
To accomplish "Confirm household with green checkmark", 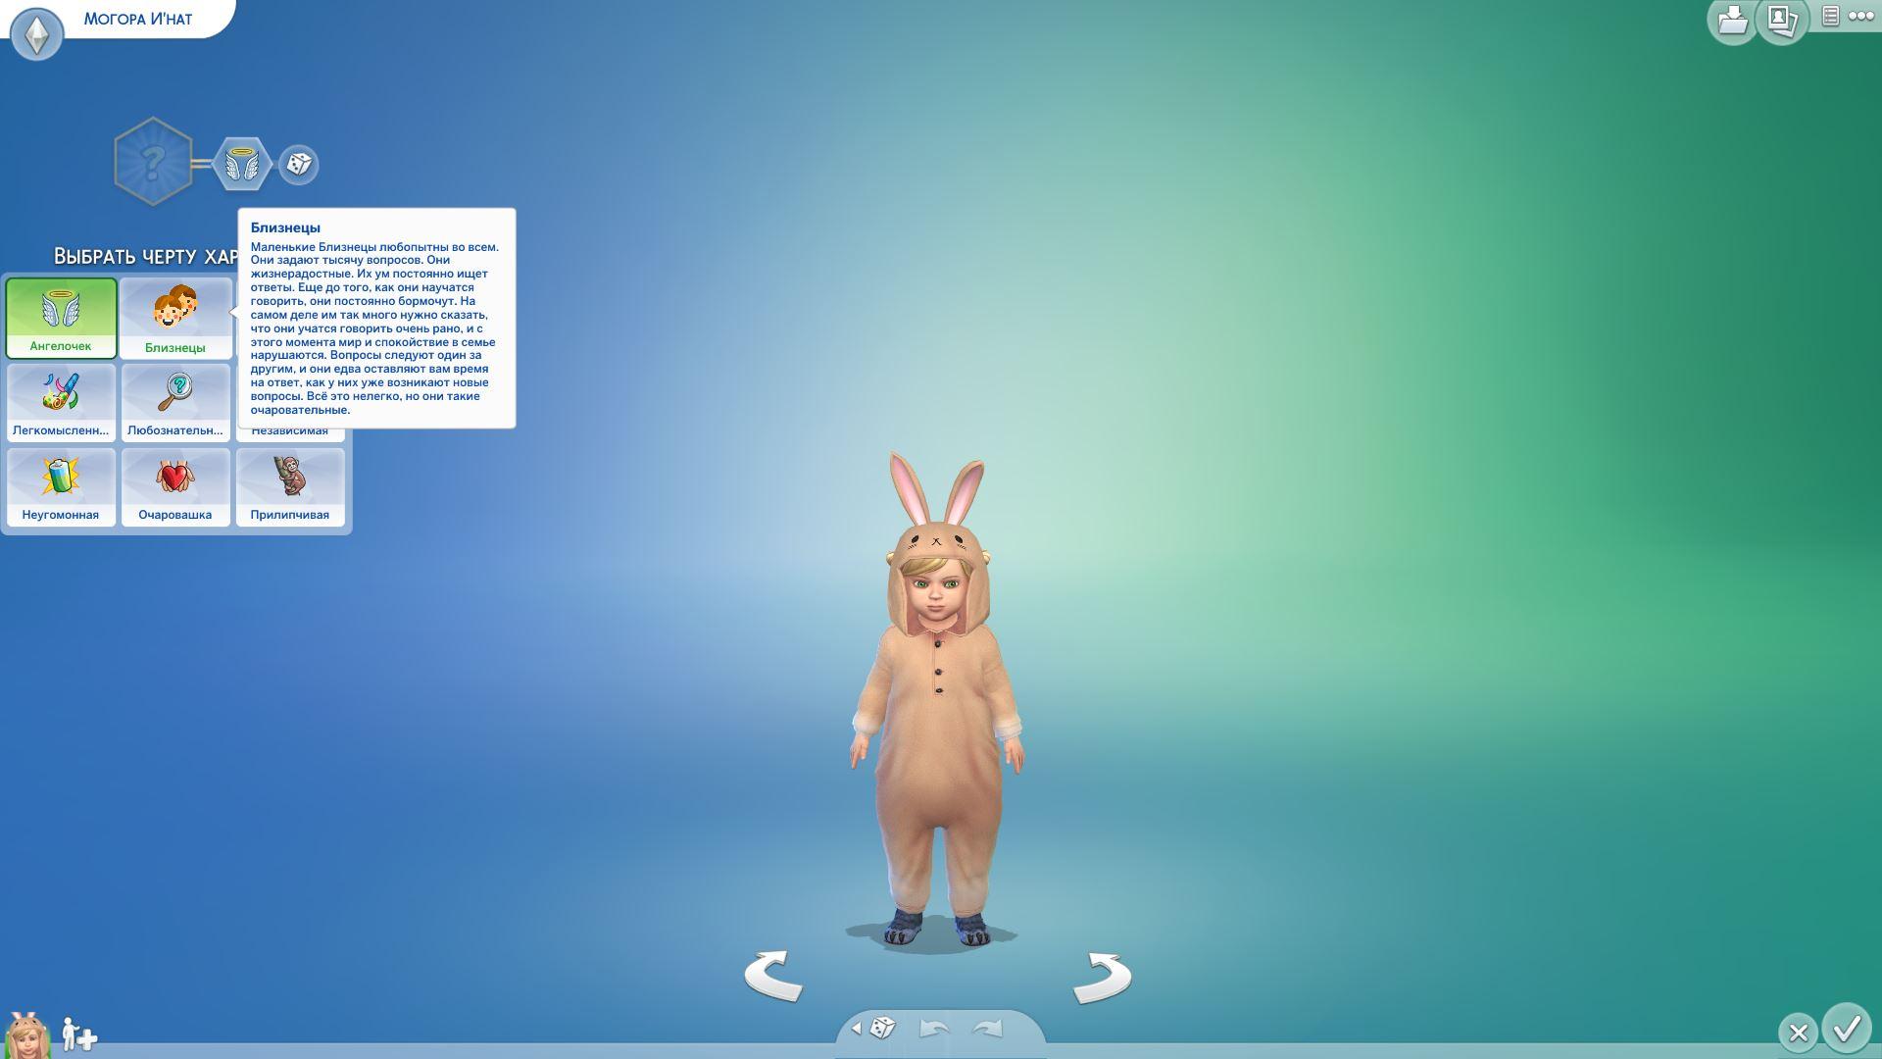I will point(1847,1029).
